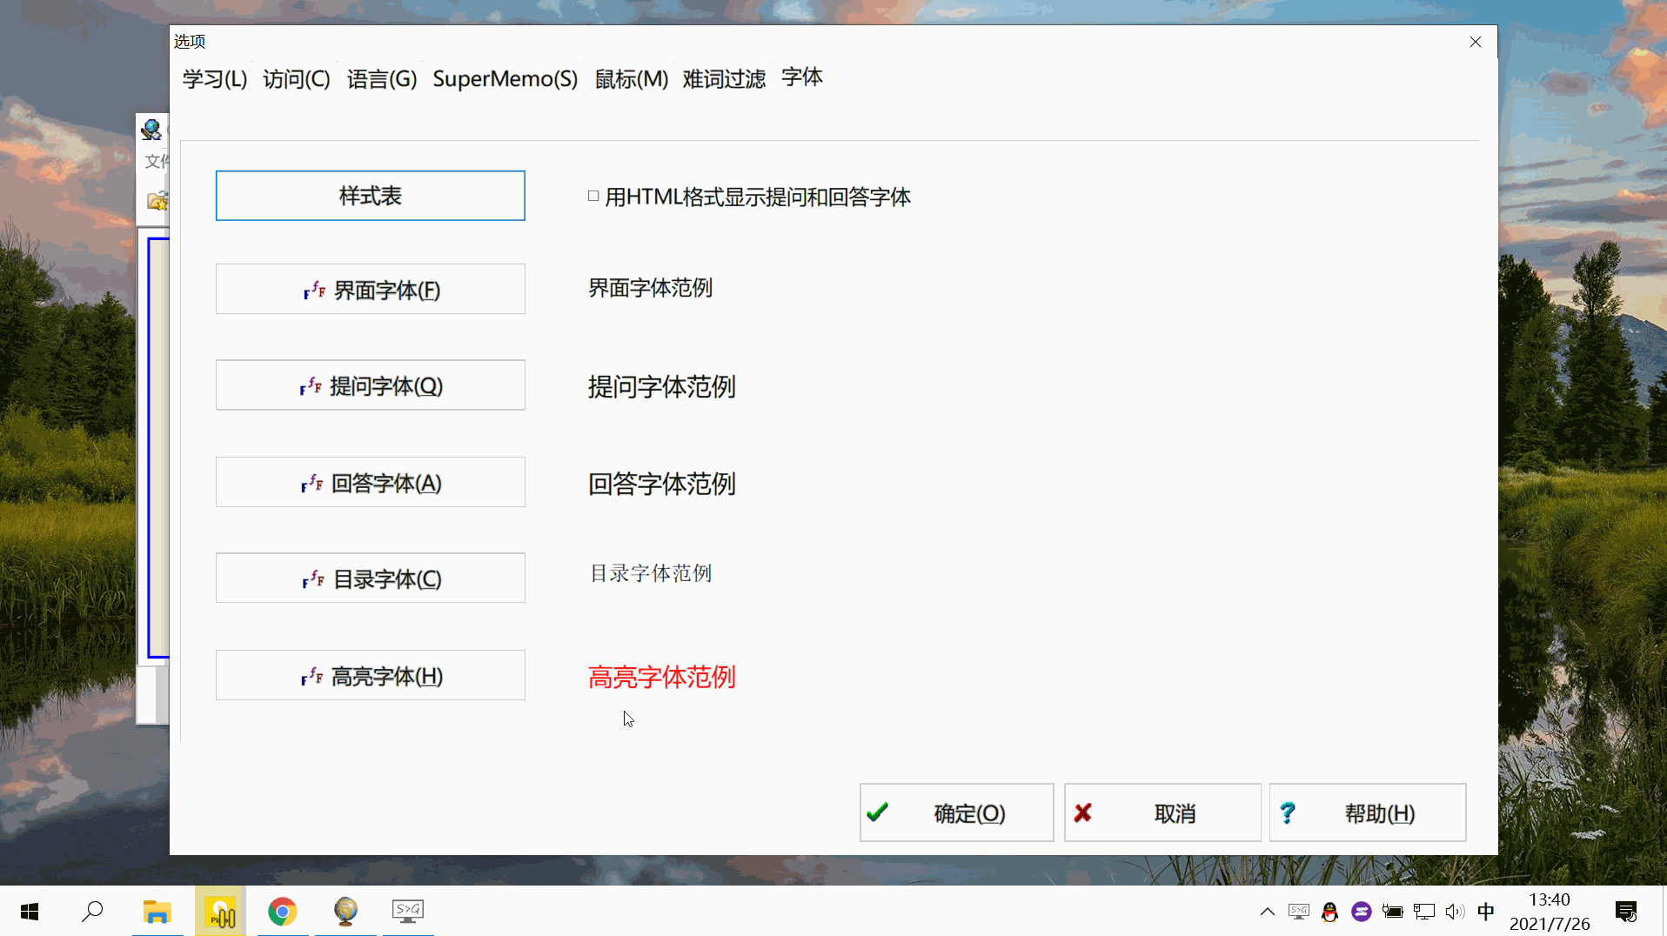
Task: Open the 难词过滤 tab
Action: pos(722,78)
